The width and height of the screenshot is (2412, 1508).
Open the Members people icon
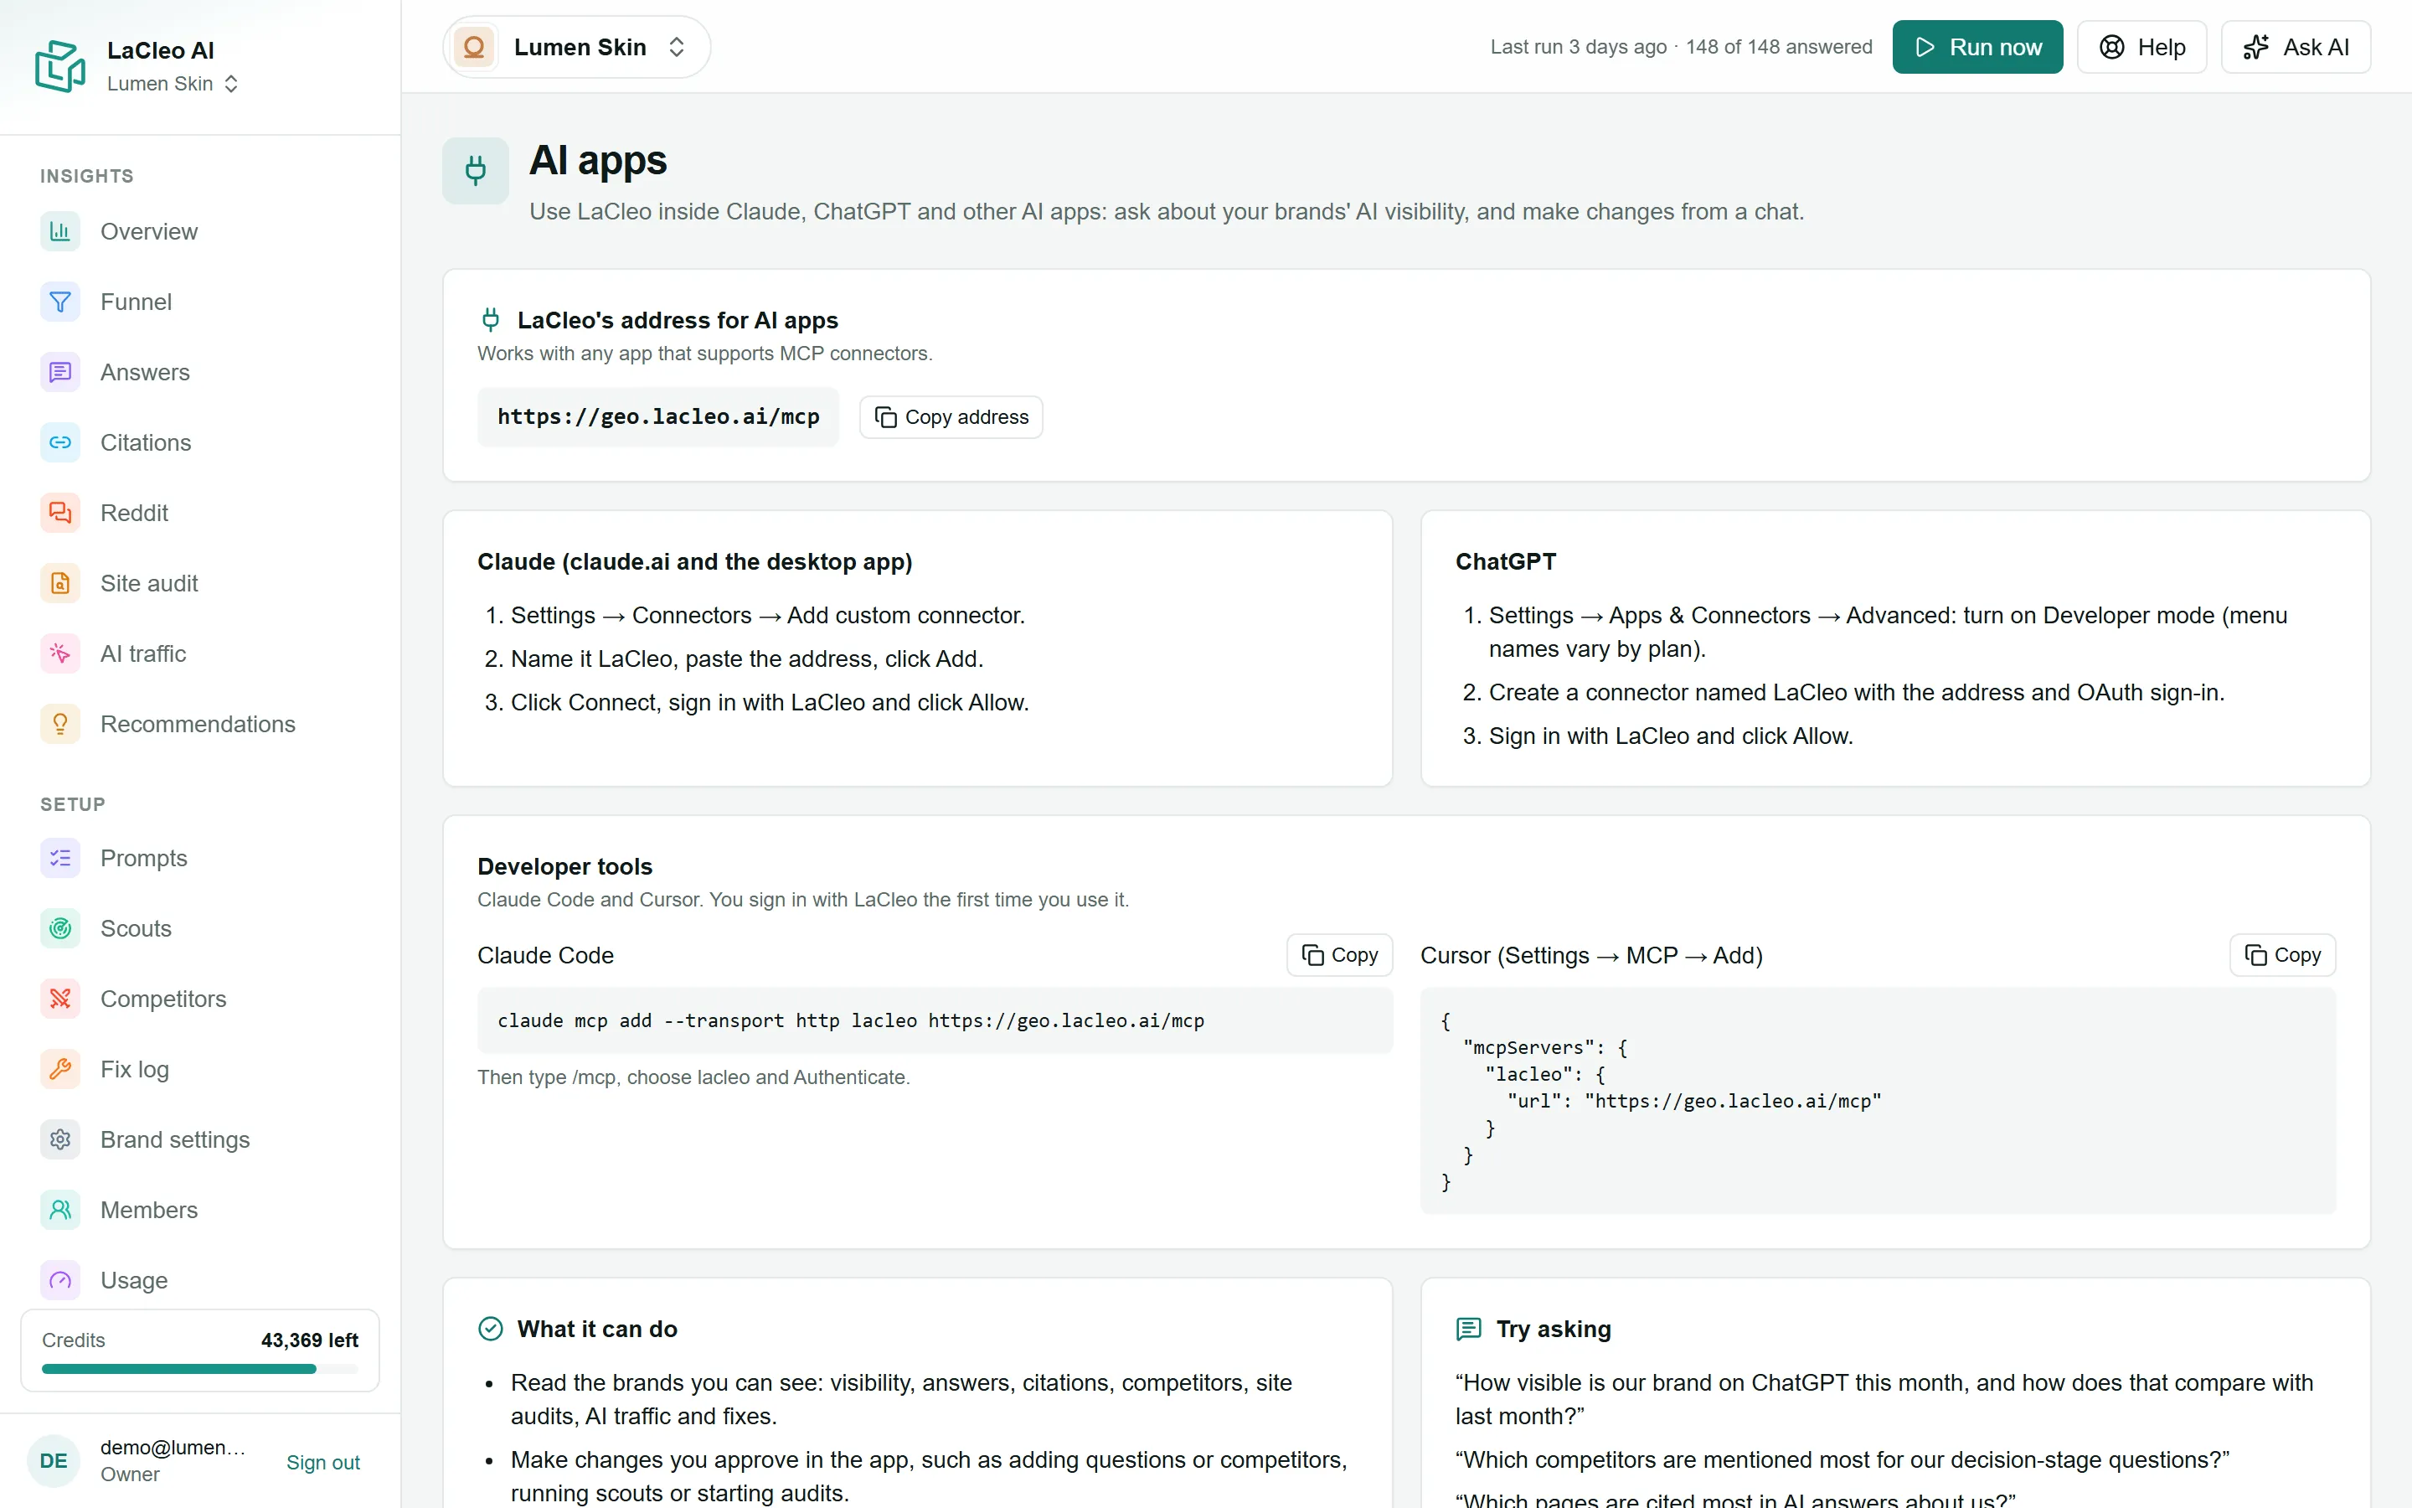pos(59,1210)
